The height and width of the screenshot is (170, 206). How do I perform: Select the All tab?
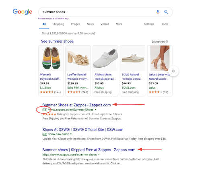pyautogui.click(x=44, y=24)
